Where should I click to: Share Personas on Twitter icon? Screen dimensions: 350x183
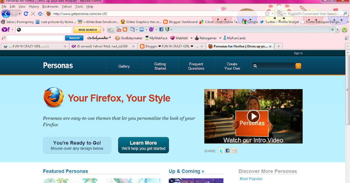pyautogui.click(x=221, y=151)
